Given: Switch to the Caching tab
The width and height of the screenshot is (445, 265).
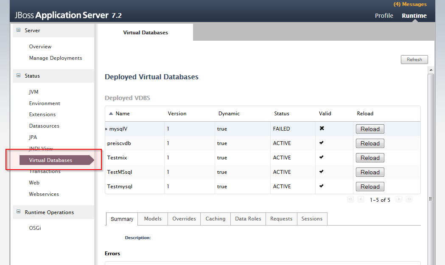Looking at the screenshot, I should click(x=216, y=219).
